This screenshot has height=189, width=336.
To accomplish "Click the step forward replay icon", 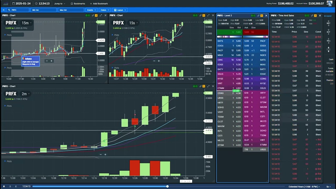I will click(16, 186).
